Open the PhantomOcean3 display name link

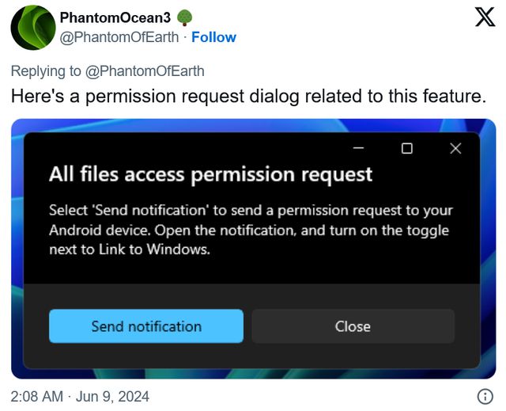tap(115, 17)
